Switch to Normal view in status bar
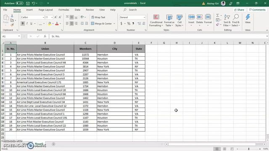The height and width of the screenshot is (151, 269). pyautogui.click(x=217, y=149)
